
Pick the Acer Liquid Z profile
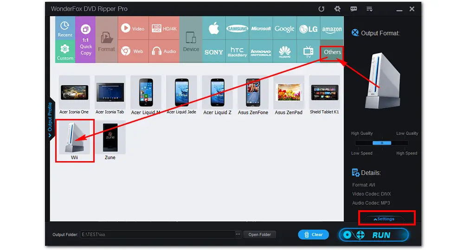(x=217, y=95)
